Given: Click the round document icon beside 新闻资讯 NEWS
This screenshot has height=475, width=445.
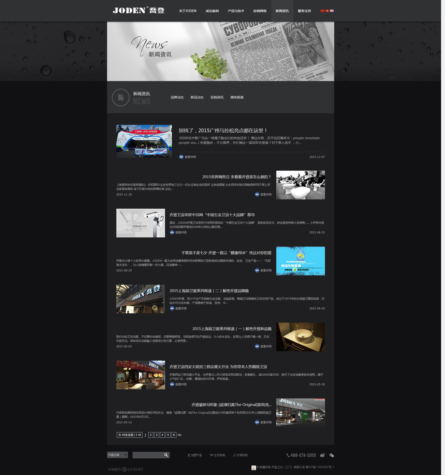Looking at the screenshot, I should (121, 97).
